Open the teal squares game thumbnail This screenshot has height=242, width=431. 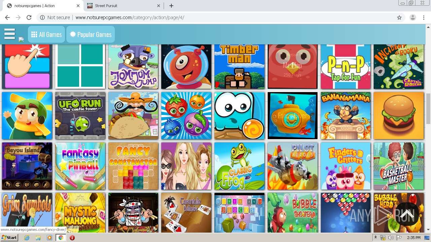(80, 67)
